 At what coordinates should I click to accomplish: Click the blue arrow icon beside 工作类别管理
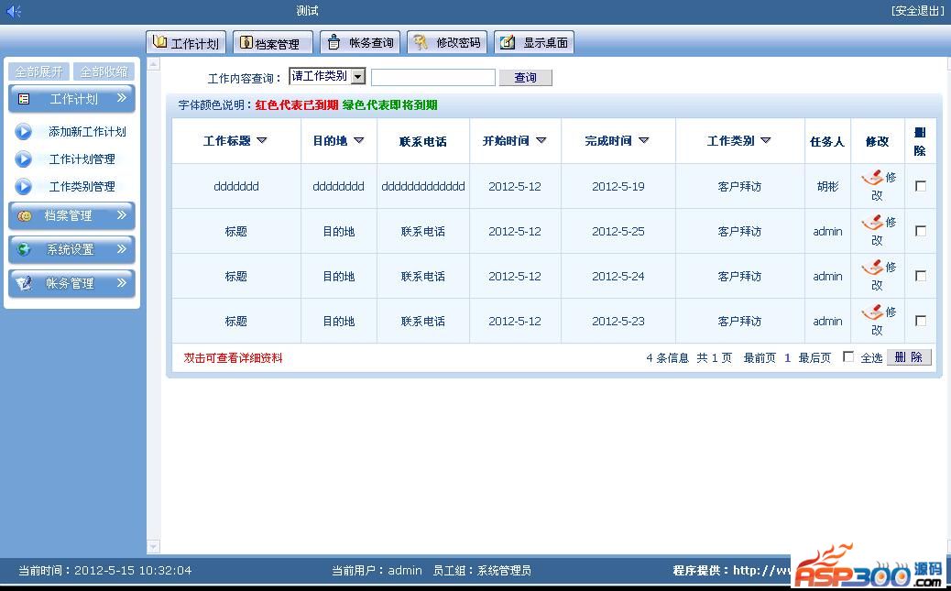click(23, 186)
